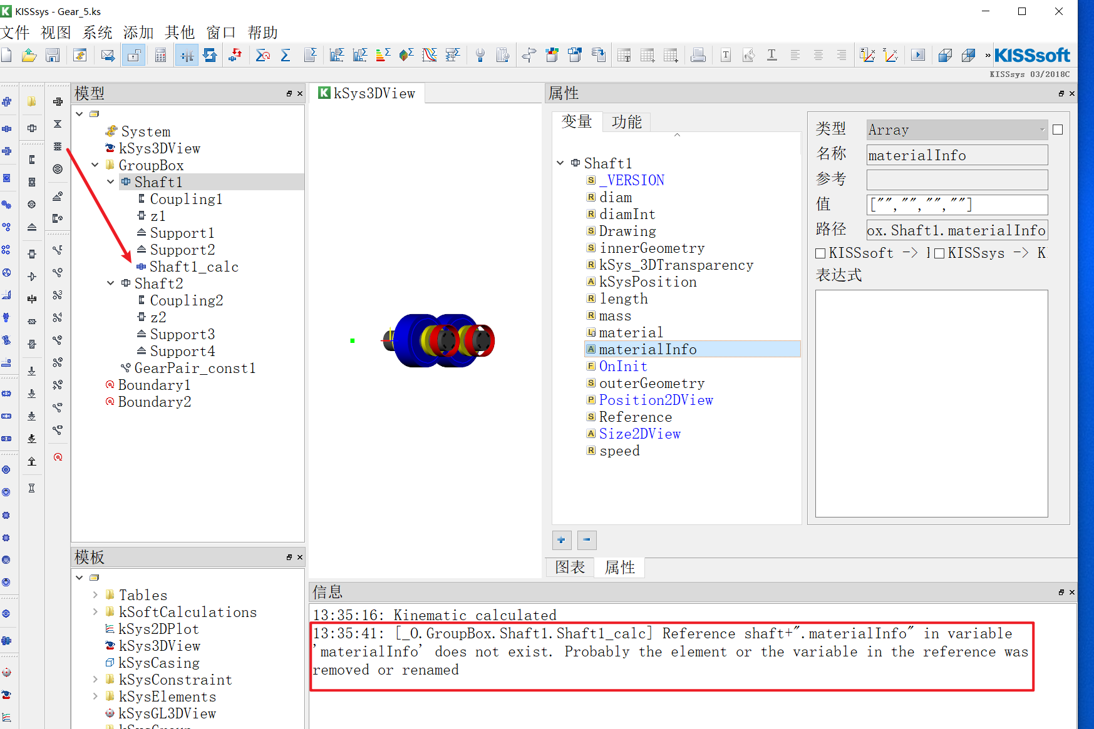Viewport: 1094px width, 729px height.
Task: Collapse the root node of model tree
Action: coord(80,114)
